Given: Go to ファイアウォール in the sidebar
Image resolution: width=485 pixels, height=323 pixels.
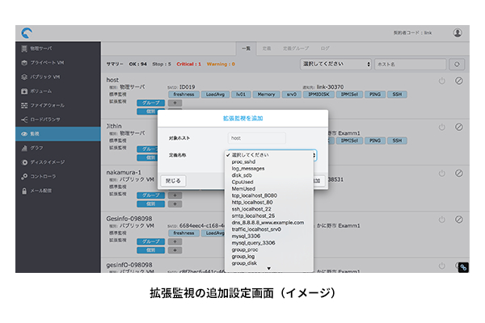Looking at the screenshot, I should [47, 105].
